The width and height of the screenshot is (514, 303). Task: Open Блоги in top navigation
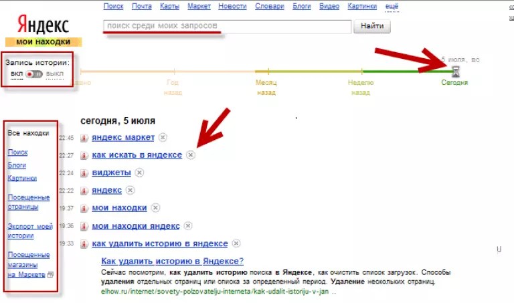click(302, 6)
